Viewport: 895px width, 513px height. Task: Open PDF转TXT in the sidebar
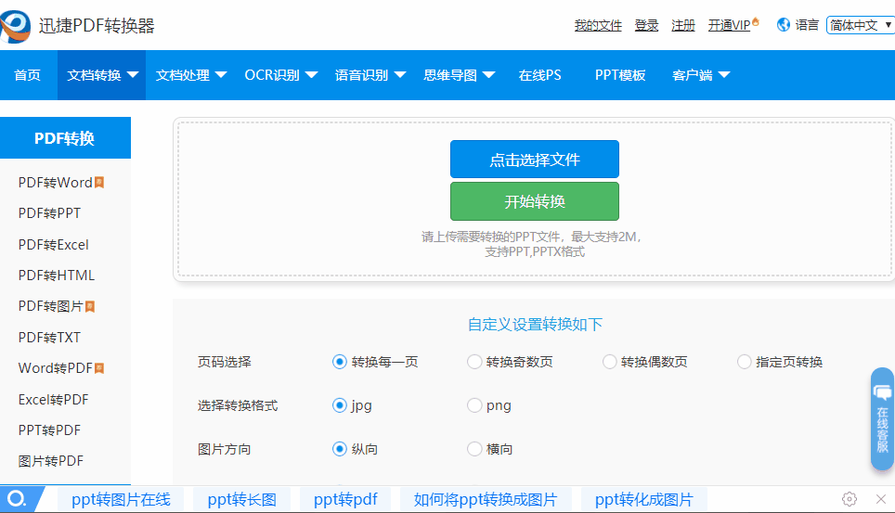point(49,338)
